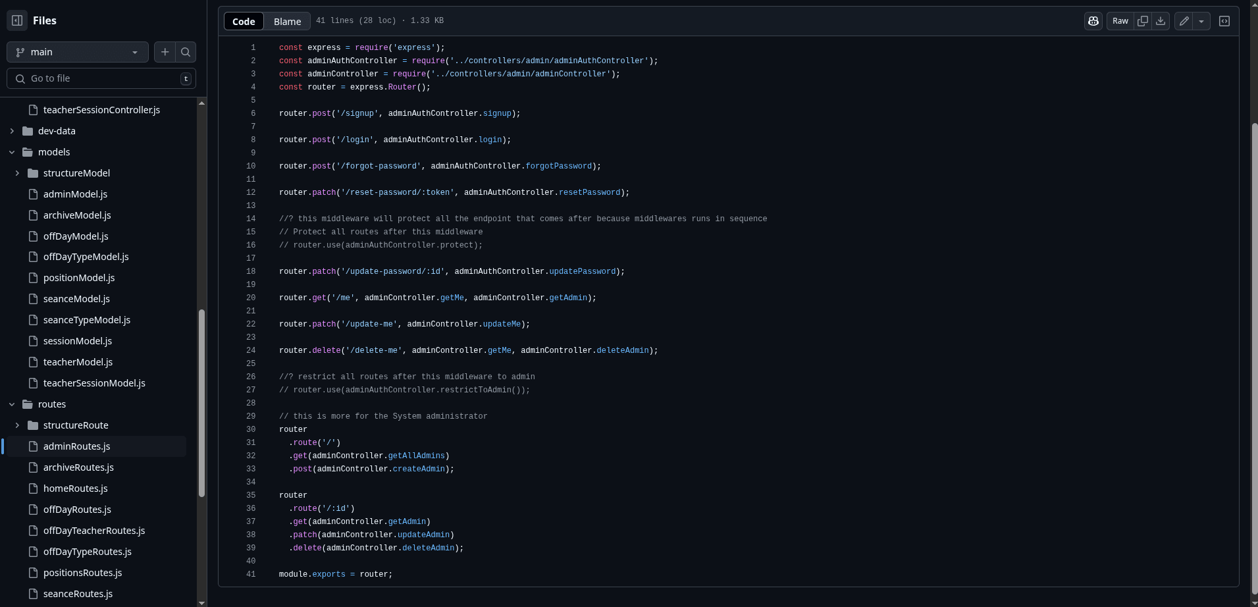Add a new file with plus icon
This screenshot has height=607, width=1258.
pyautogui.click(x=165, y=52)
